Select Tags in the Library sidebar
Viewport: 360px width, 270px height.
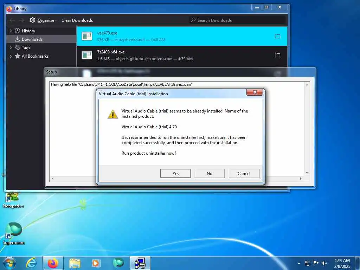[x=26, y=48]
